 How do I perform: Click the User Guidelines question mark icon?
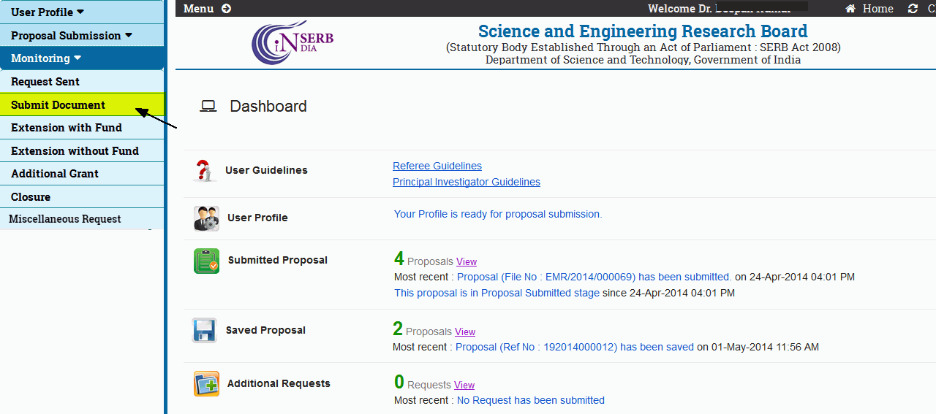pyautogui.click(x=205, y=171)
